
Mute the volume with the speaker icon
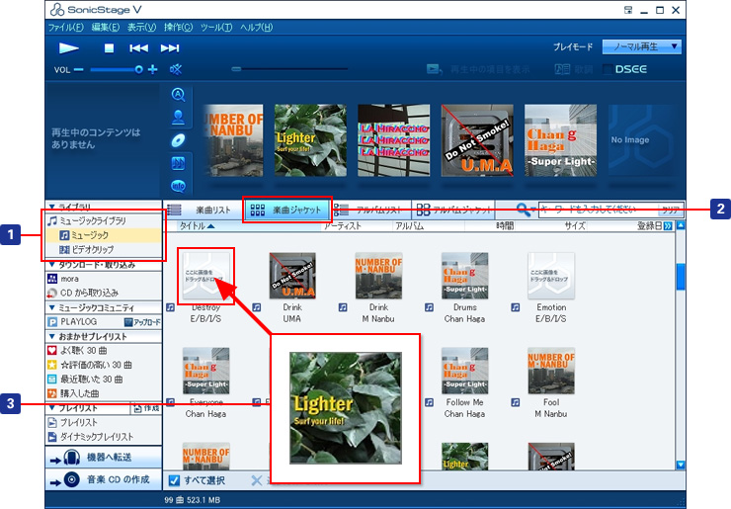point(176,69)
